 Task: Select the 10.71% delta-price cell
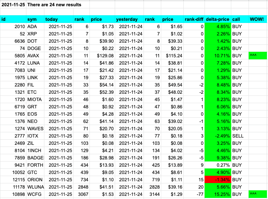218,56
